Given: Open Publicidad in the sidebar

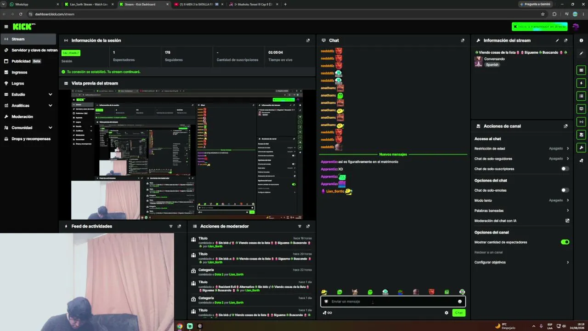Looking at the screenshot, I should coord(28,61).
